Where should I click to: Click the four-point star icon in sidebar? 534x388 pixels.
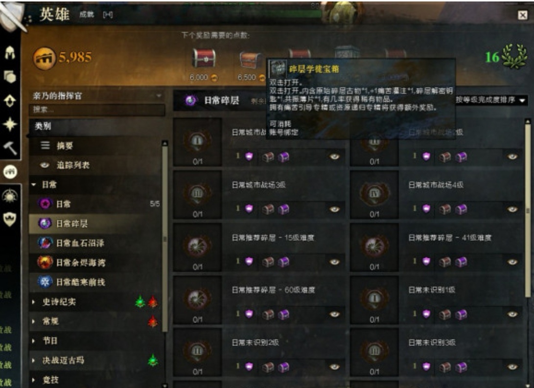click(x=10, y=124)
